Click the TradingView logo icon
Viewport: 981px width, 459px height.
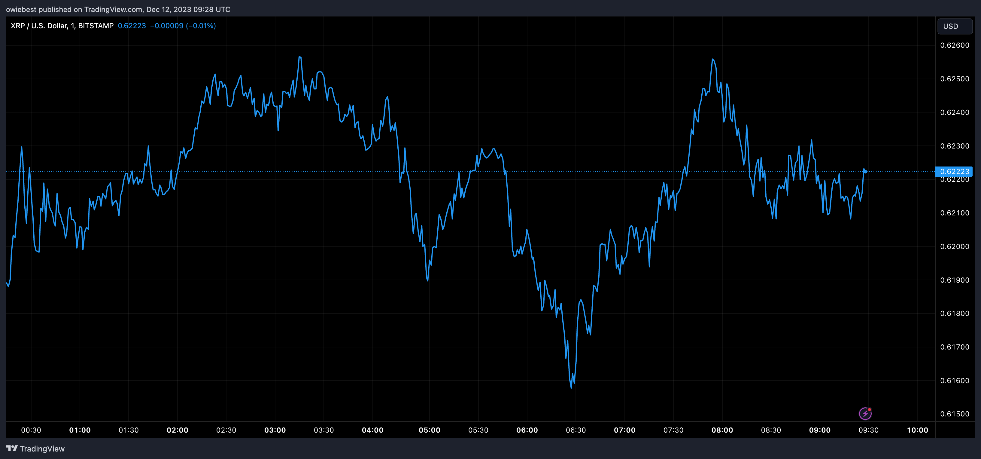click(x=12, y=448)
